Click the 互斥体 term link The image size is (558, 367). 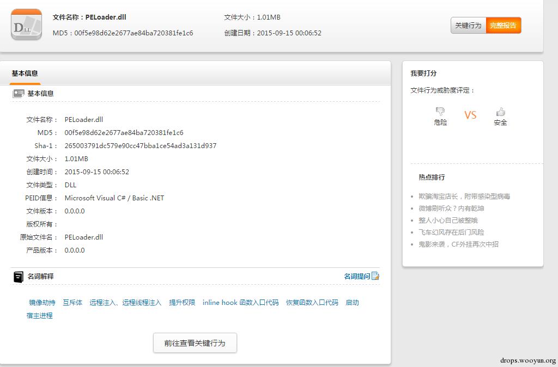[72, 303]
